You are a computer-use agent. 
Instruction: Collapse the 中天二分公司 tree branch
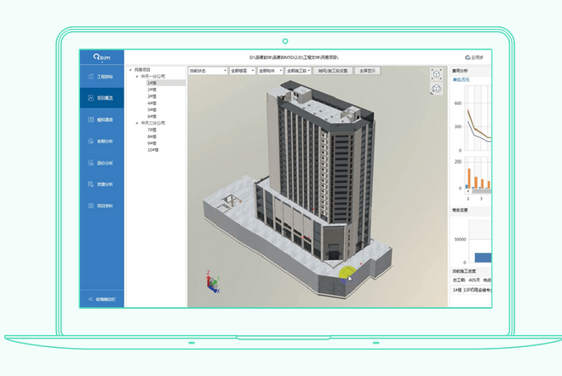click(x=137, y=123)
